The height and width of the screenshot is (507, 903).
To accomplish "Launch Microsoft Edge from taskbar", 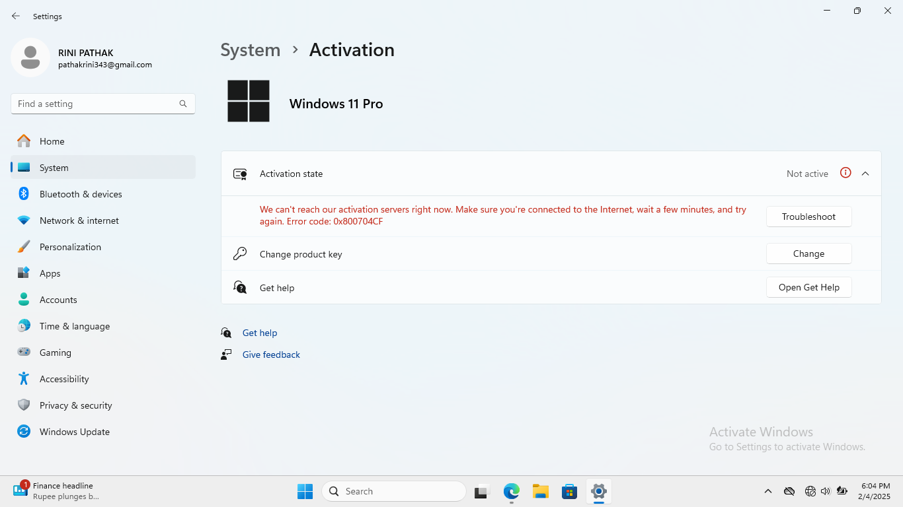I will 511,491.
